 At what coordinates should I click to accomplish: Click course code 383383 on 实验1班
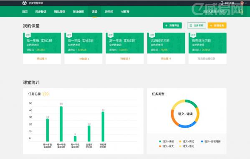[40, 50]
